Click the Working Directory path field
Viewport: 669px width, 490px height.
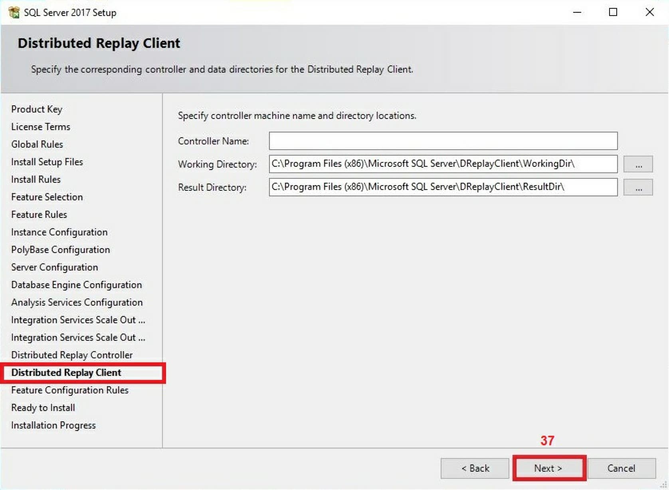(x=443, y=164)
